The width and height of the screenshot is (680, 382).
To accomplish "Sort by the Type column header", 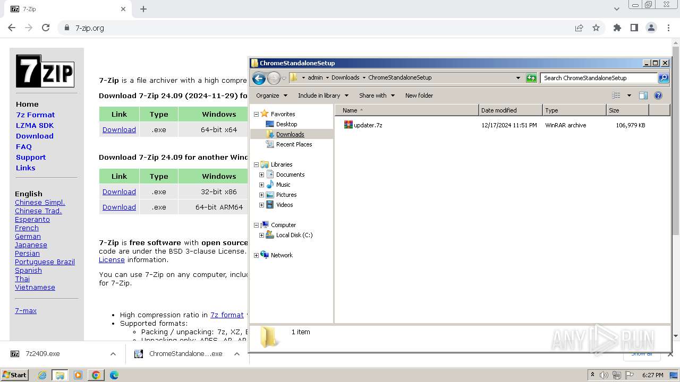I will point(574,110).
